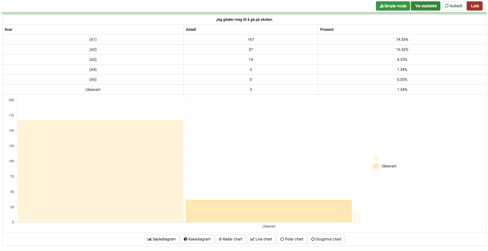Click the Nullstill refresh icon

point(447,6)
